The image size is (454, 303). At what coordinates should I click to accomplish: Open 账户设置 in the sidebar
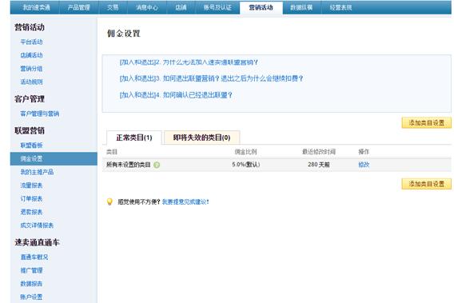click(31, 297)
